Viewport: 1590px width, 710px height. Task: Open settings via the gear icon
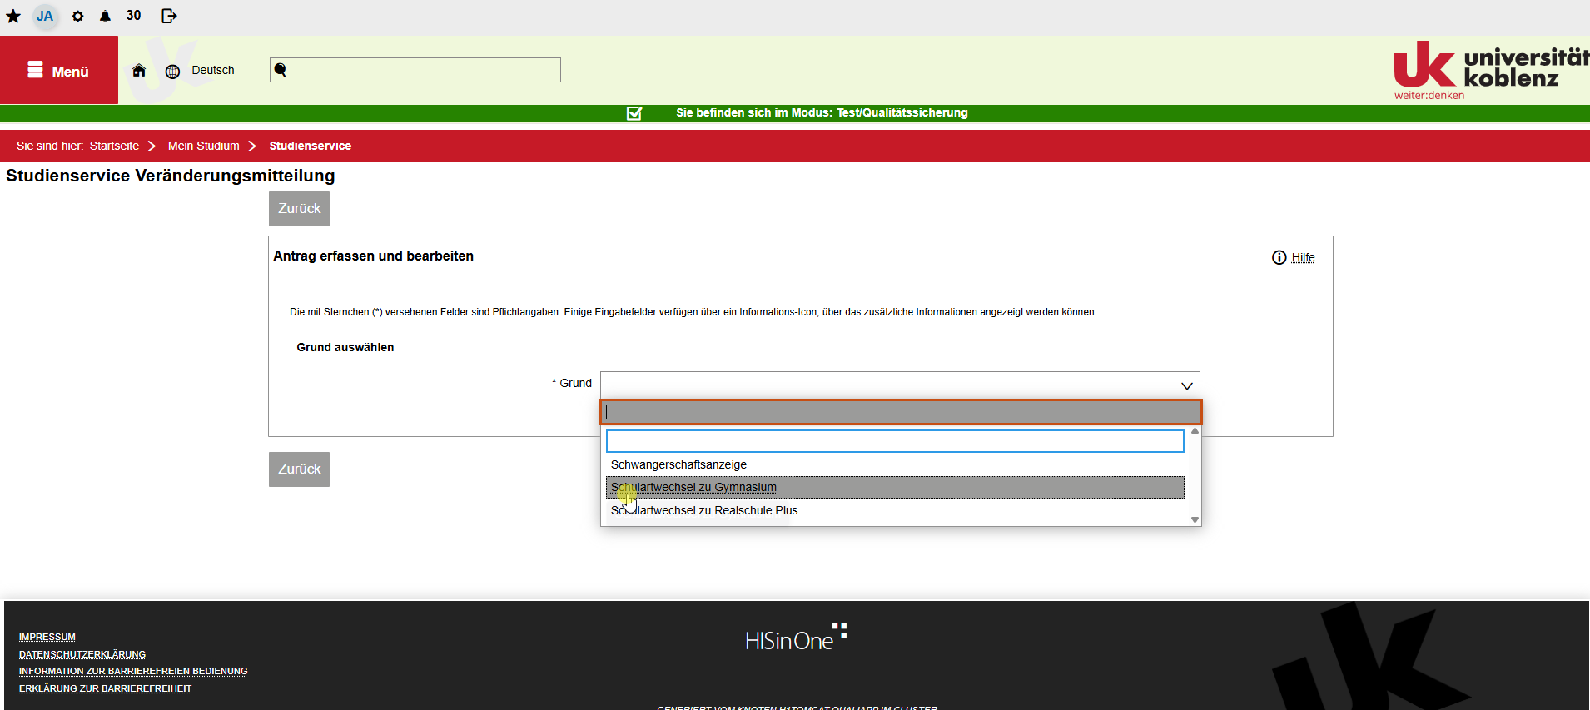77,16
